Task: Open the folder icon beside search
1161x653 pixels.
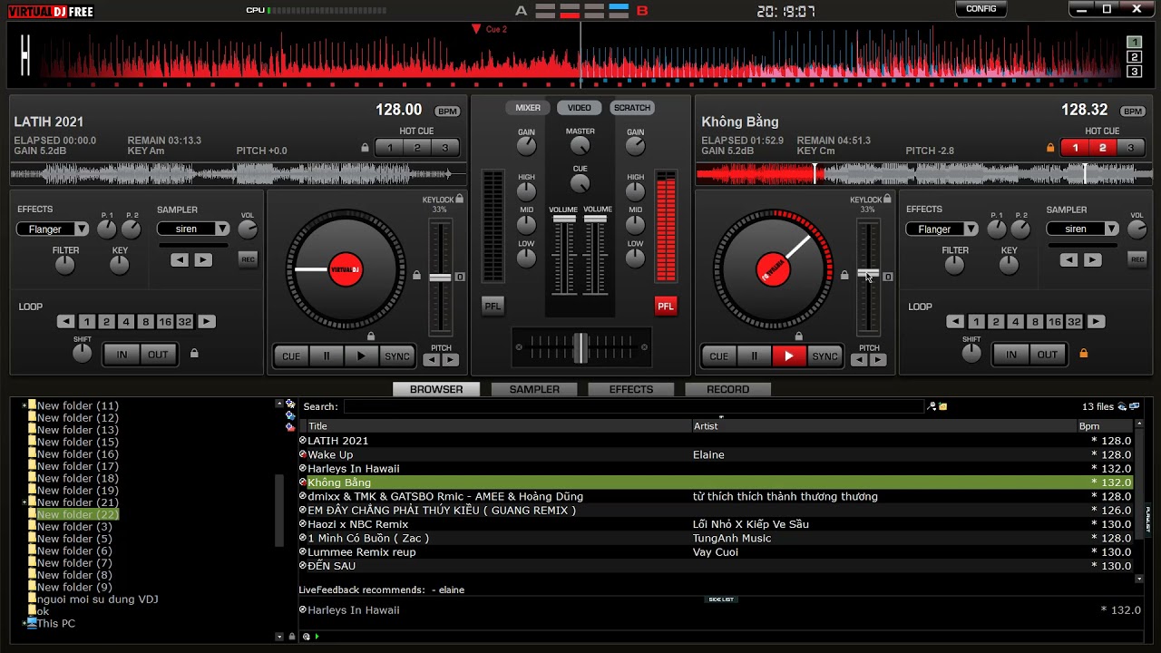Action: 943,406
